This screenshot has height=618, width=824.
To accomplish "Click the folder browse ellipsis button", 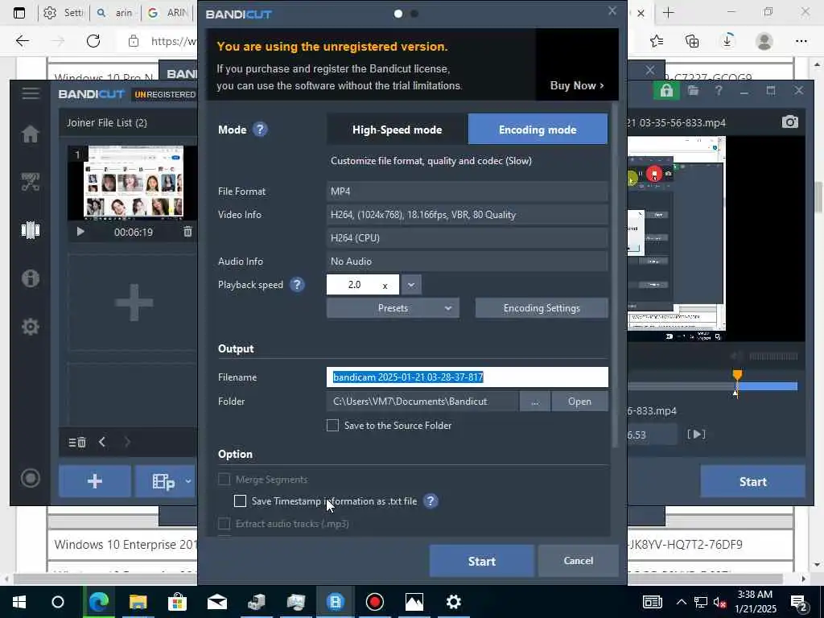I will pyautogui.click(x=534, y=402).
